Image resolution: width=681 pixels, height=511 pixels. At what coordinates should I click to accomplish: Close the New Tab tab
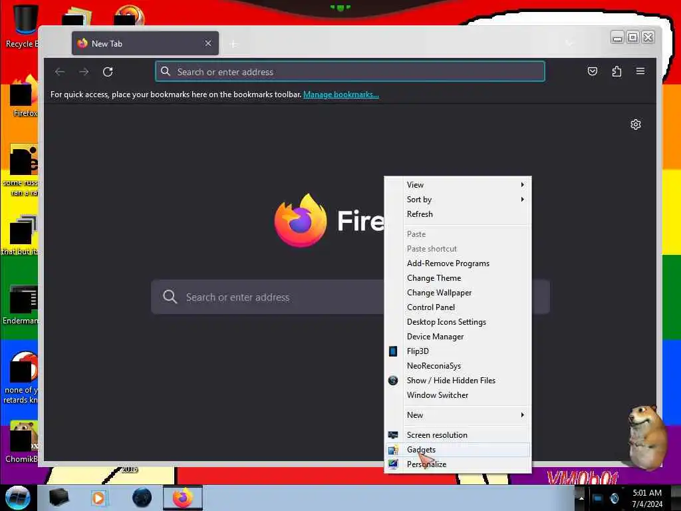coord(208,43)
